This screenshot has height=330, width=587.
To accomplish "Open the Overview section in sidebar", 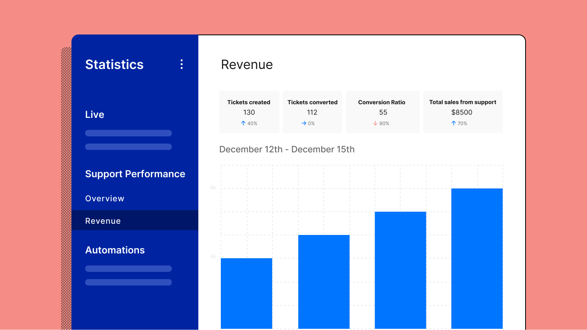I will [105, 198].
